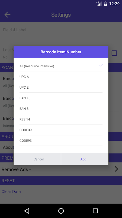Select UPC A barcode type
The height and width of the screenshot is (218, 122).
[x=61, y=77]
